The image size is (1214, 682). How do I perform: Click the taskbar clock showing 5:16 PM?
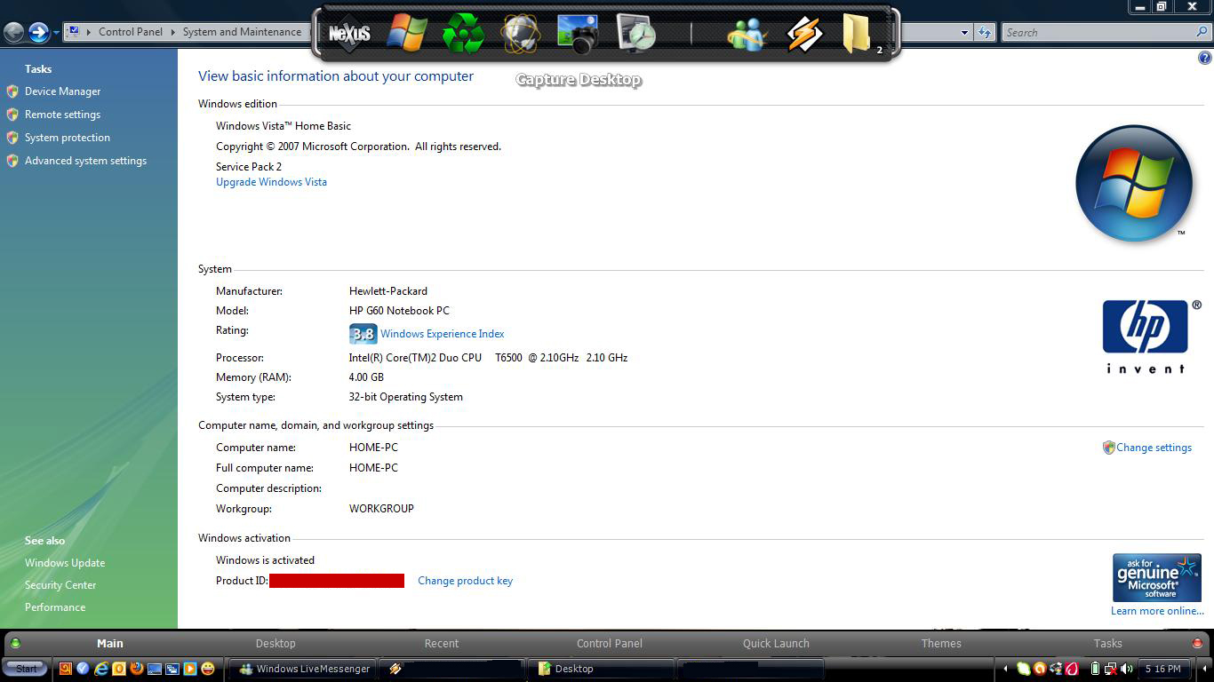[1163, 669]
